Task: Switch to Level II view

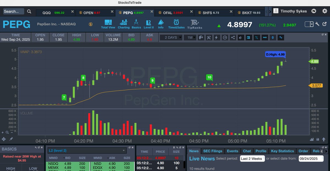Action: 148,24
